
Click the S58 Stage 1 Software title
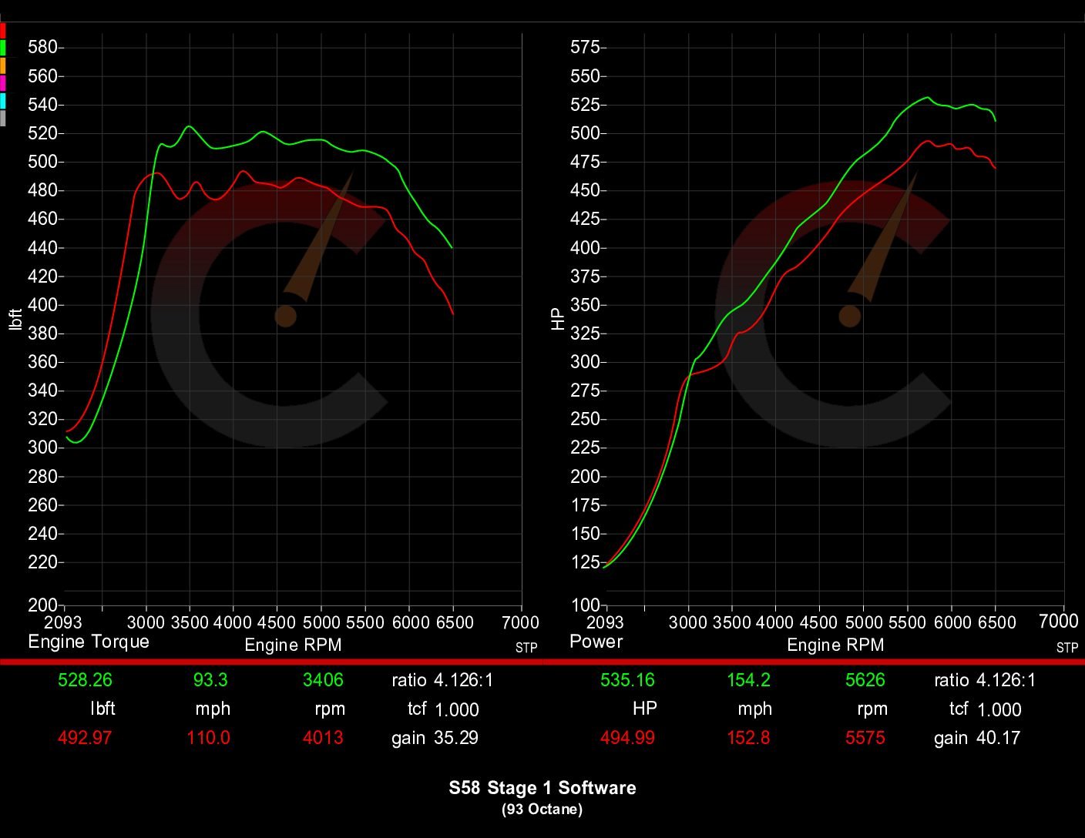point(542,788)
